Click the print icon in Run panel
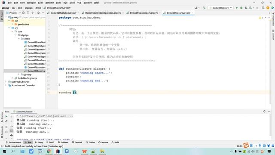The image size is (275, 155). click(12, 135)
